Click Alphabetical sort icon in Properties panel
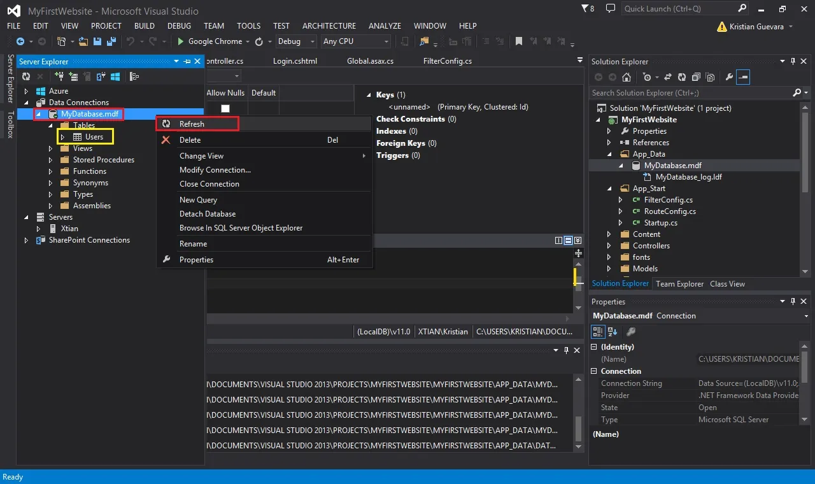815x484 pixels. (x=613, y=332)
